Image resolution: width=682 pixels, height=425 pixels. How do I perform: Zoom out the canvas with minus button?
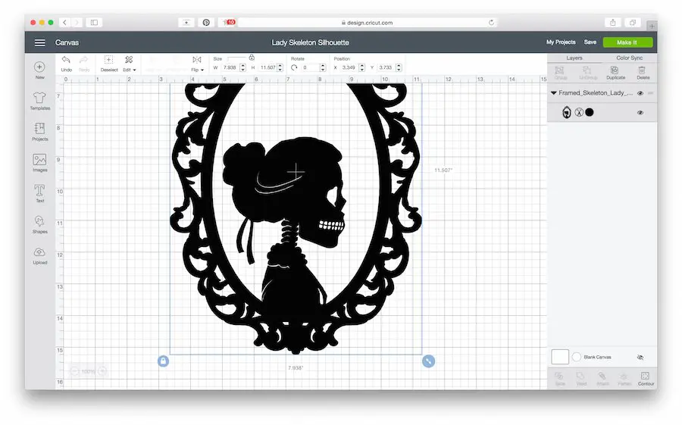click(x=75, y=371)
